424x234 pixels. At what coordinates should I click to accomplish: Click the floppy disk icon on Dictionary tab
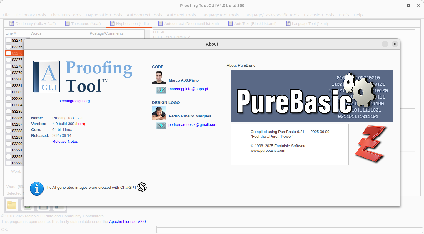tap(12, 23)
